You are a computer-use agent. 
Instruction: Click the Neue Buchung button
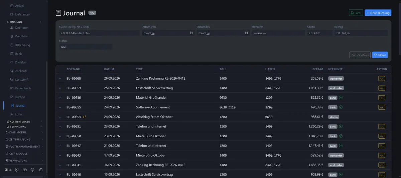click(378, 13)
